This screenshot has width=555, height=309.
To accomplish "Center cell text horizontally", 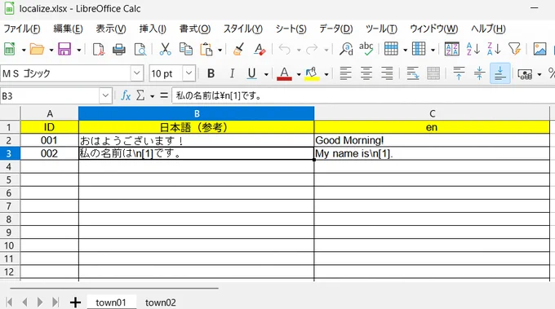I will (366, 73).
